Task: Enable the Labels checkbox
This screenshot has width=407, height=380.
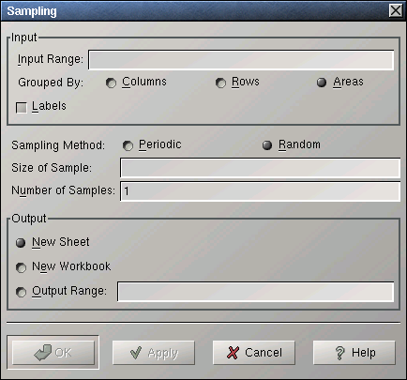Action: pos(22,108)
